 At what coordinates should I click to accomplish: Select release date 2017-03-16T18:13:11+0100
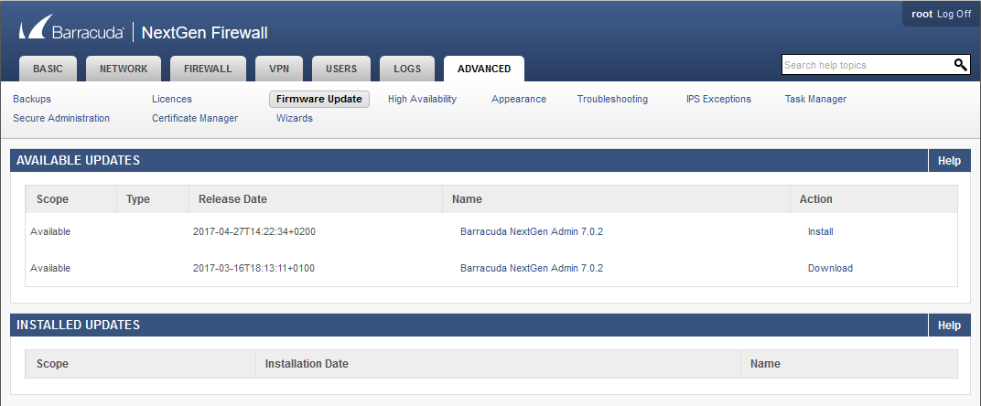click(x=254, y=268)
